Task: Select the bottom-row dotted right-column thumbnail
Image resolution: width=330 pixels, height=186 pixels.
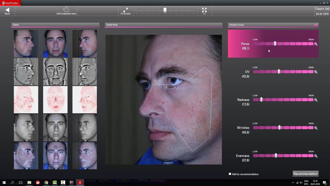Action: 85,156
